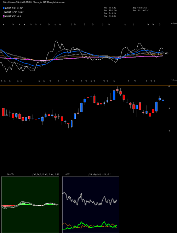Click the 5.06 EMA price label
This screenshot has height=233, width=177.
(x=166, y=53)
